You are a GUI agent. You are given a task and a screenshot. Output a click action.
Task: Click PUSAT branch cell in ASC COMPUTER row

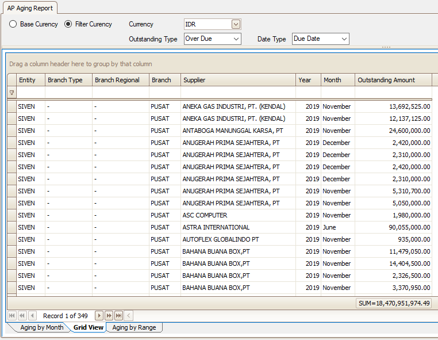tap(165, 215)
